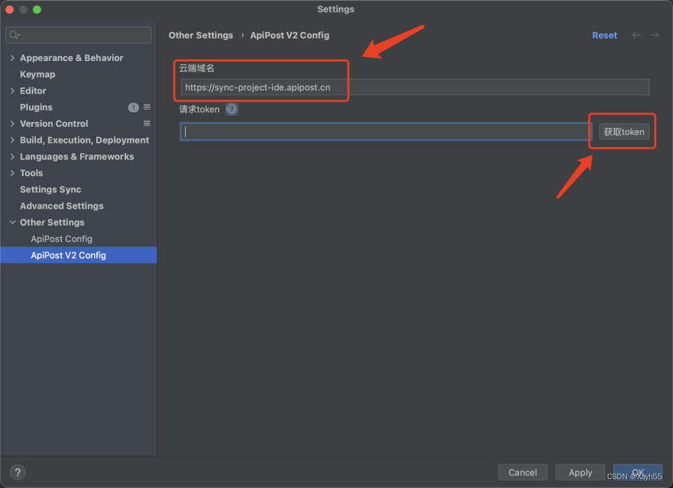Click the Plugins settings panel shortcut icon
This screenshot has height=488, width=673.
146,106
